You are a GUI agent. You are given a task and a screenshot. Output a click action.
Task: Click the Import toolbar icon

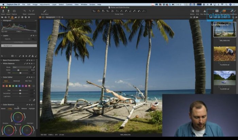[3, 11]
